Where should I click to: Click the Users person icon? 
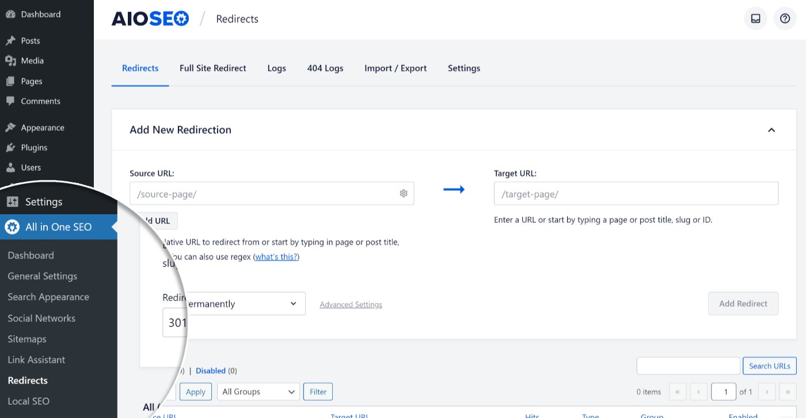pyautogui.click(x=10, y=168)
